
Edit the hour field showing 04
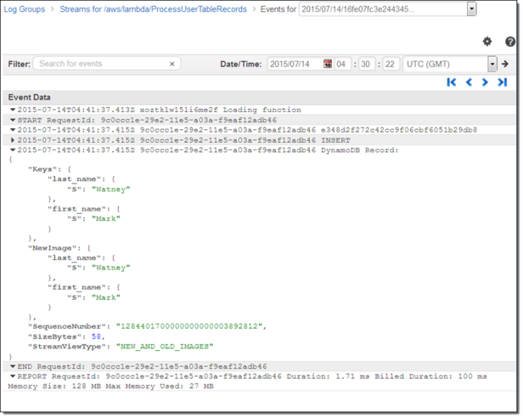point(342,64)
